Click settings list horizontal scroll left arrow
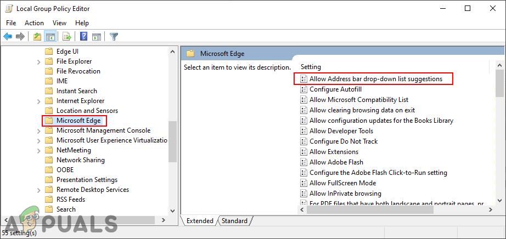Viewport: 506px width, 239px height. pos(302,209)
